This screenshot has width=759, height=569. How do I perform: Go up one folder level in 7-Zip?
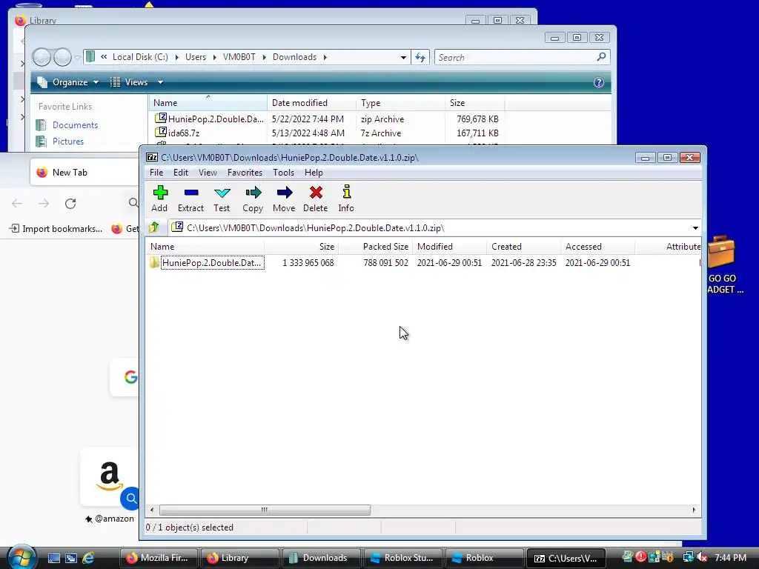coord(154,227)
